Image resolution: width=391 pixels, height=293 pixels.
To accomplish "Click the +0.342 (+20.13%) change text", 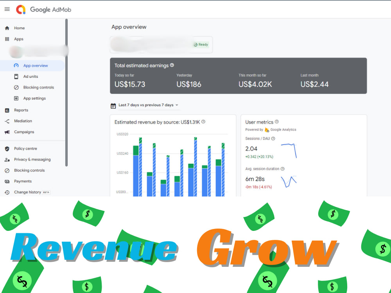I will (259, 157).
